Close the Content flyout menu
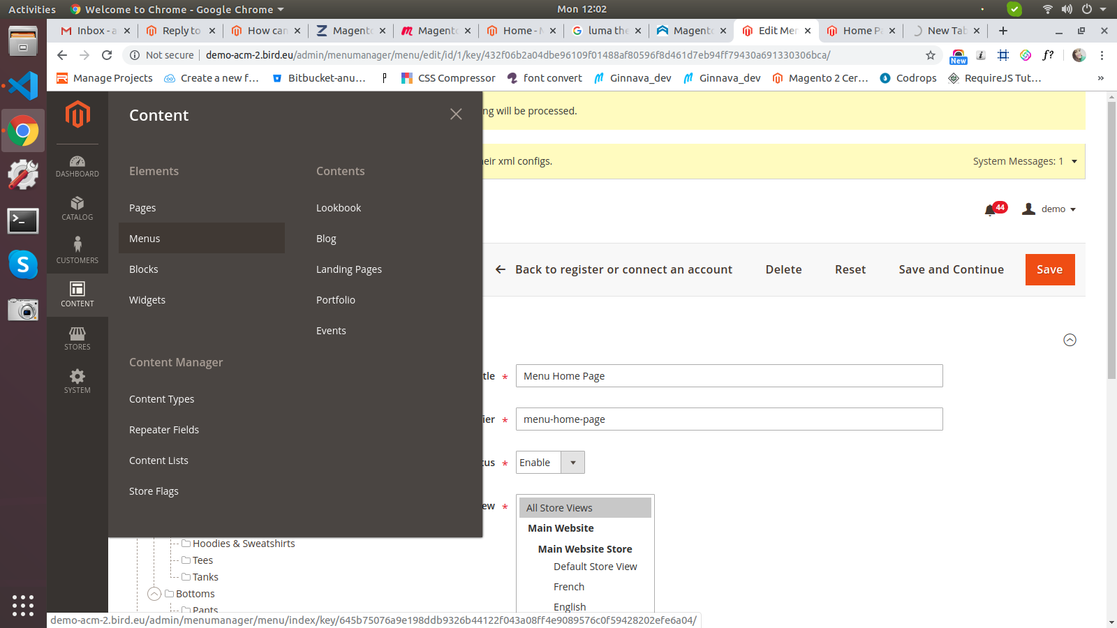Viewport: 1117px width, 628px height. tap(456, 114)
